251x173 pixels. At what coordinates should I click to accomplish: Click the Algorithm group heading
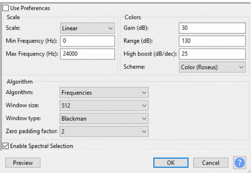pyautogui.click(x=20, y=82)
